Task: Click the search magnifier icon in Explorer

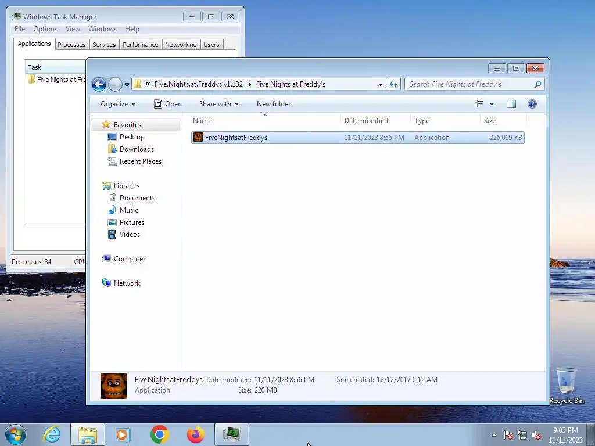Action: 537,84
